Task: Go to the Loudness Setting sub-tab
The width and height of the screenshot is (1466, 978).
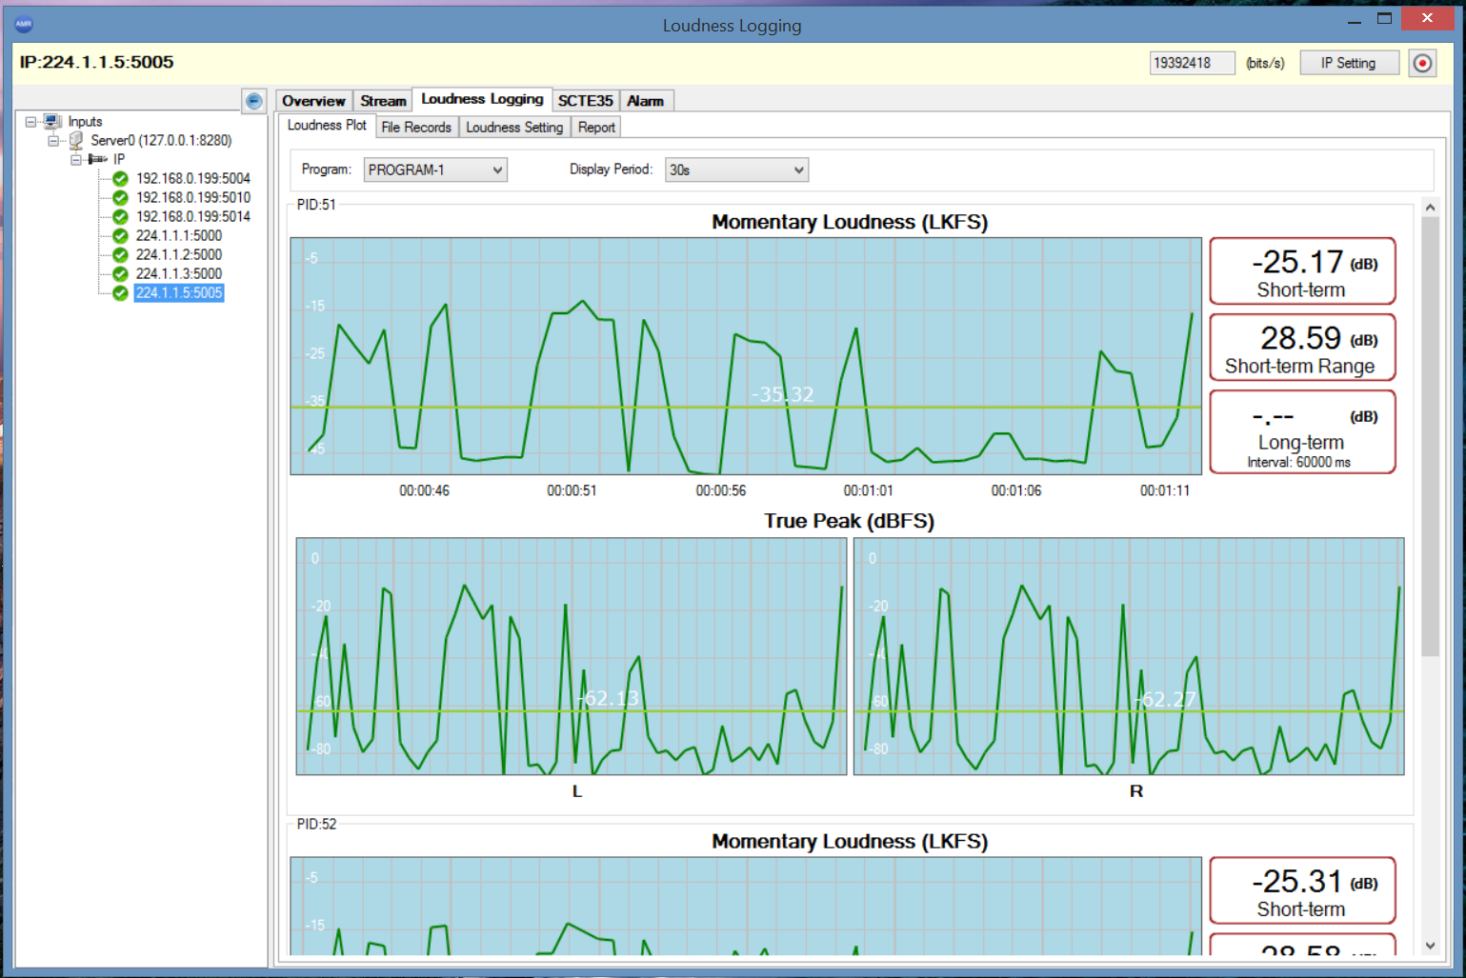Action: (x=514, y=128)
